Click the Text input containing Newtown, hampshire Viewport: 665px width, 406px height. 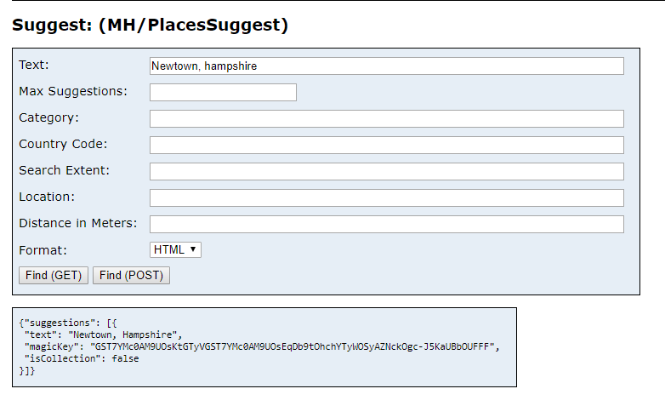pos(386,66)
